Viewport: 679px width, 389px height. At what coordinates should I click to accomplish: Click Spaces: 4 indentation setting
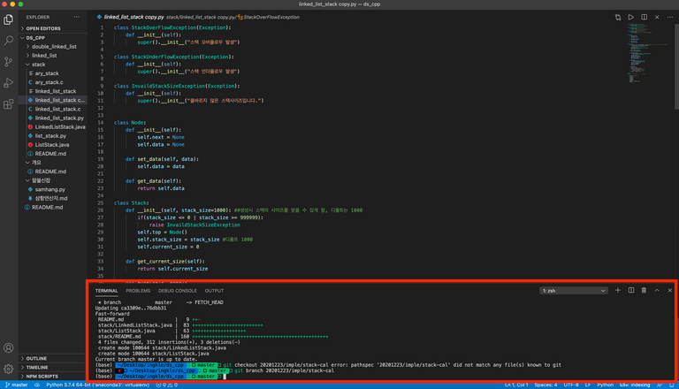(x=546, y=385)
